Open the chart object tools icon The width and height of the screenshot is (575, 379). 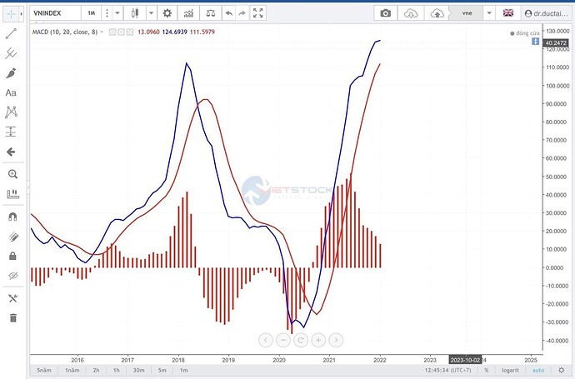tap(12, 298)
